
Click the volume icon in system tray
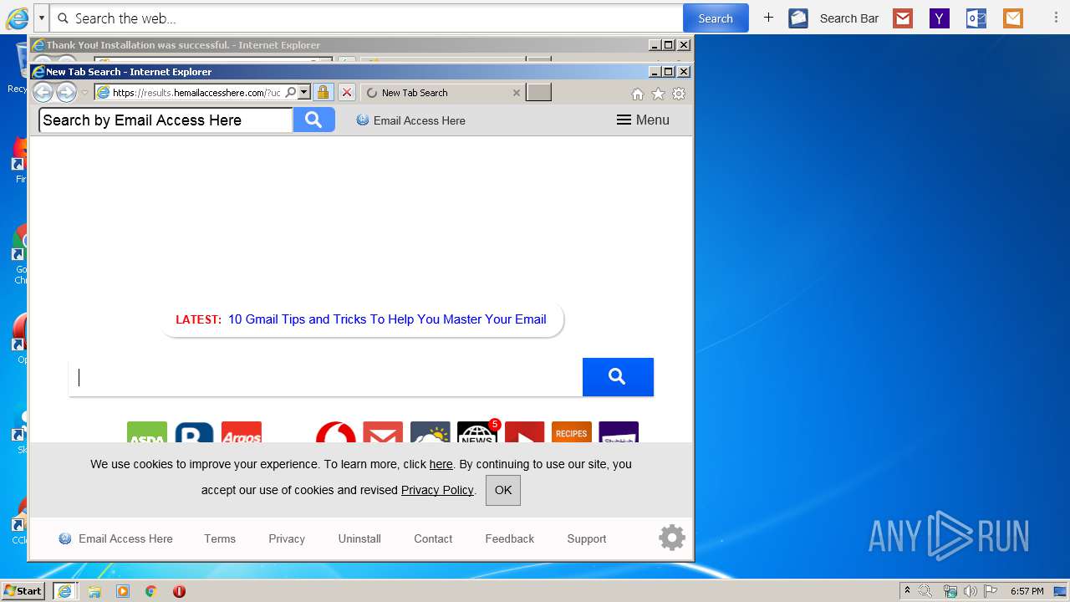[x=970, y=591]
